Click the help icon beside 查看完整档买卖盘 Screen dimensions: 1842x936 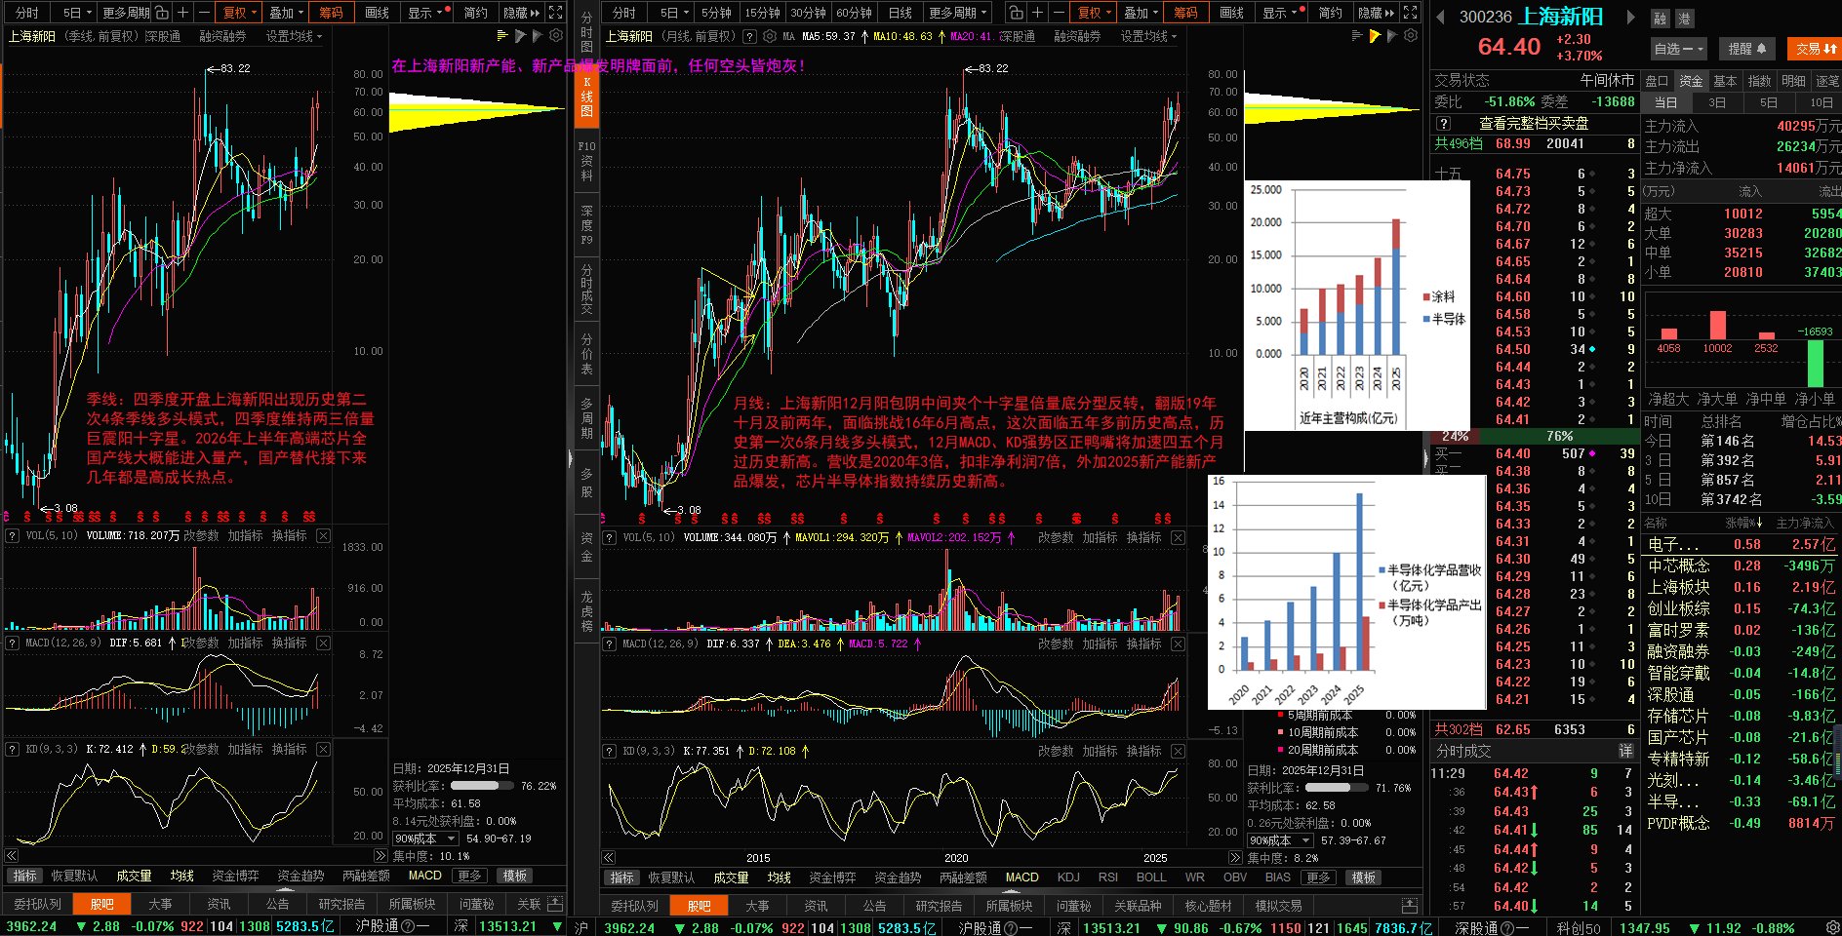[x=1444, y=123]
